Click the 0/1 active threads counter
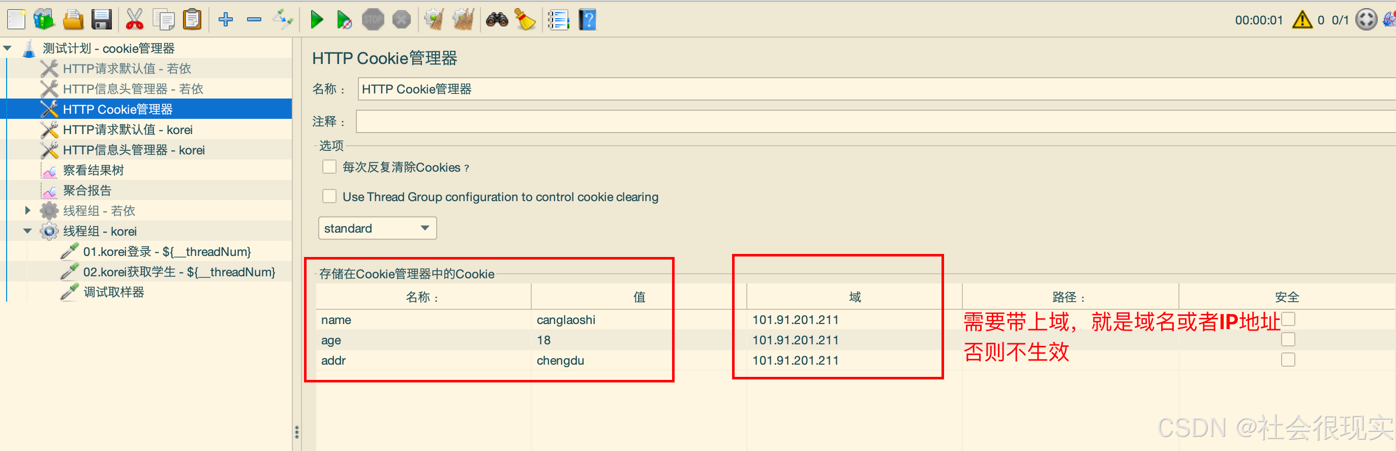The image size is (1396, 451). [1340, 20]
